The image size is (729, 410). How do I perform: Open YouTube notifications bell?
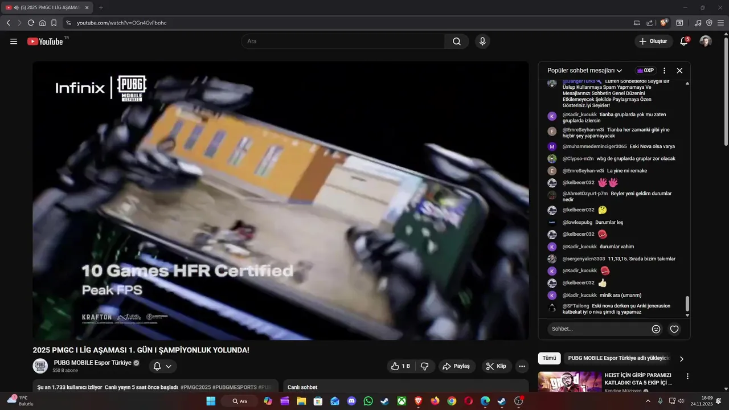tap(684, 41)
